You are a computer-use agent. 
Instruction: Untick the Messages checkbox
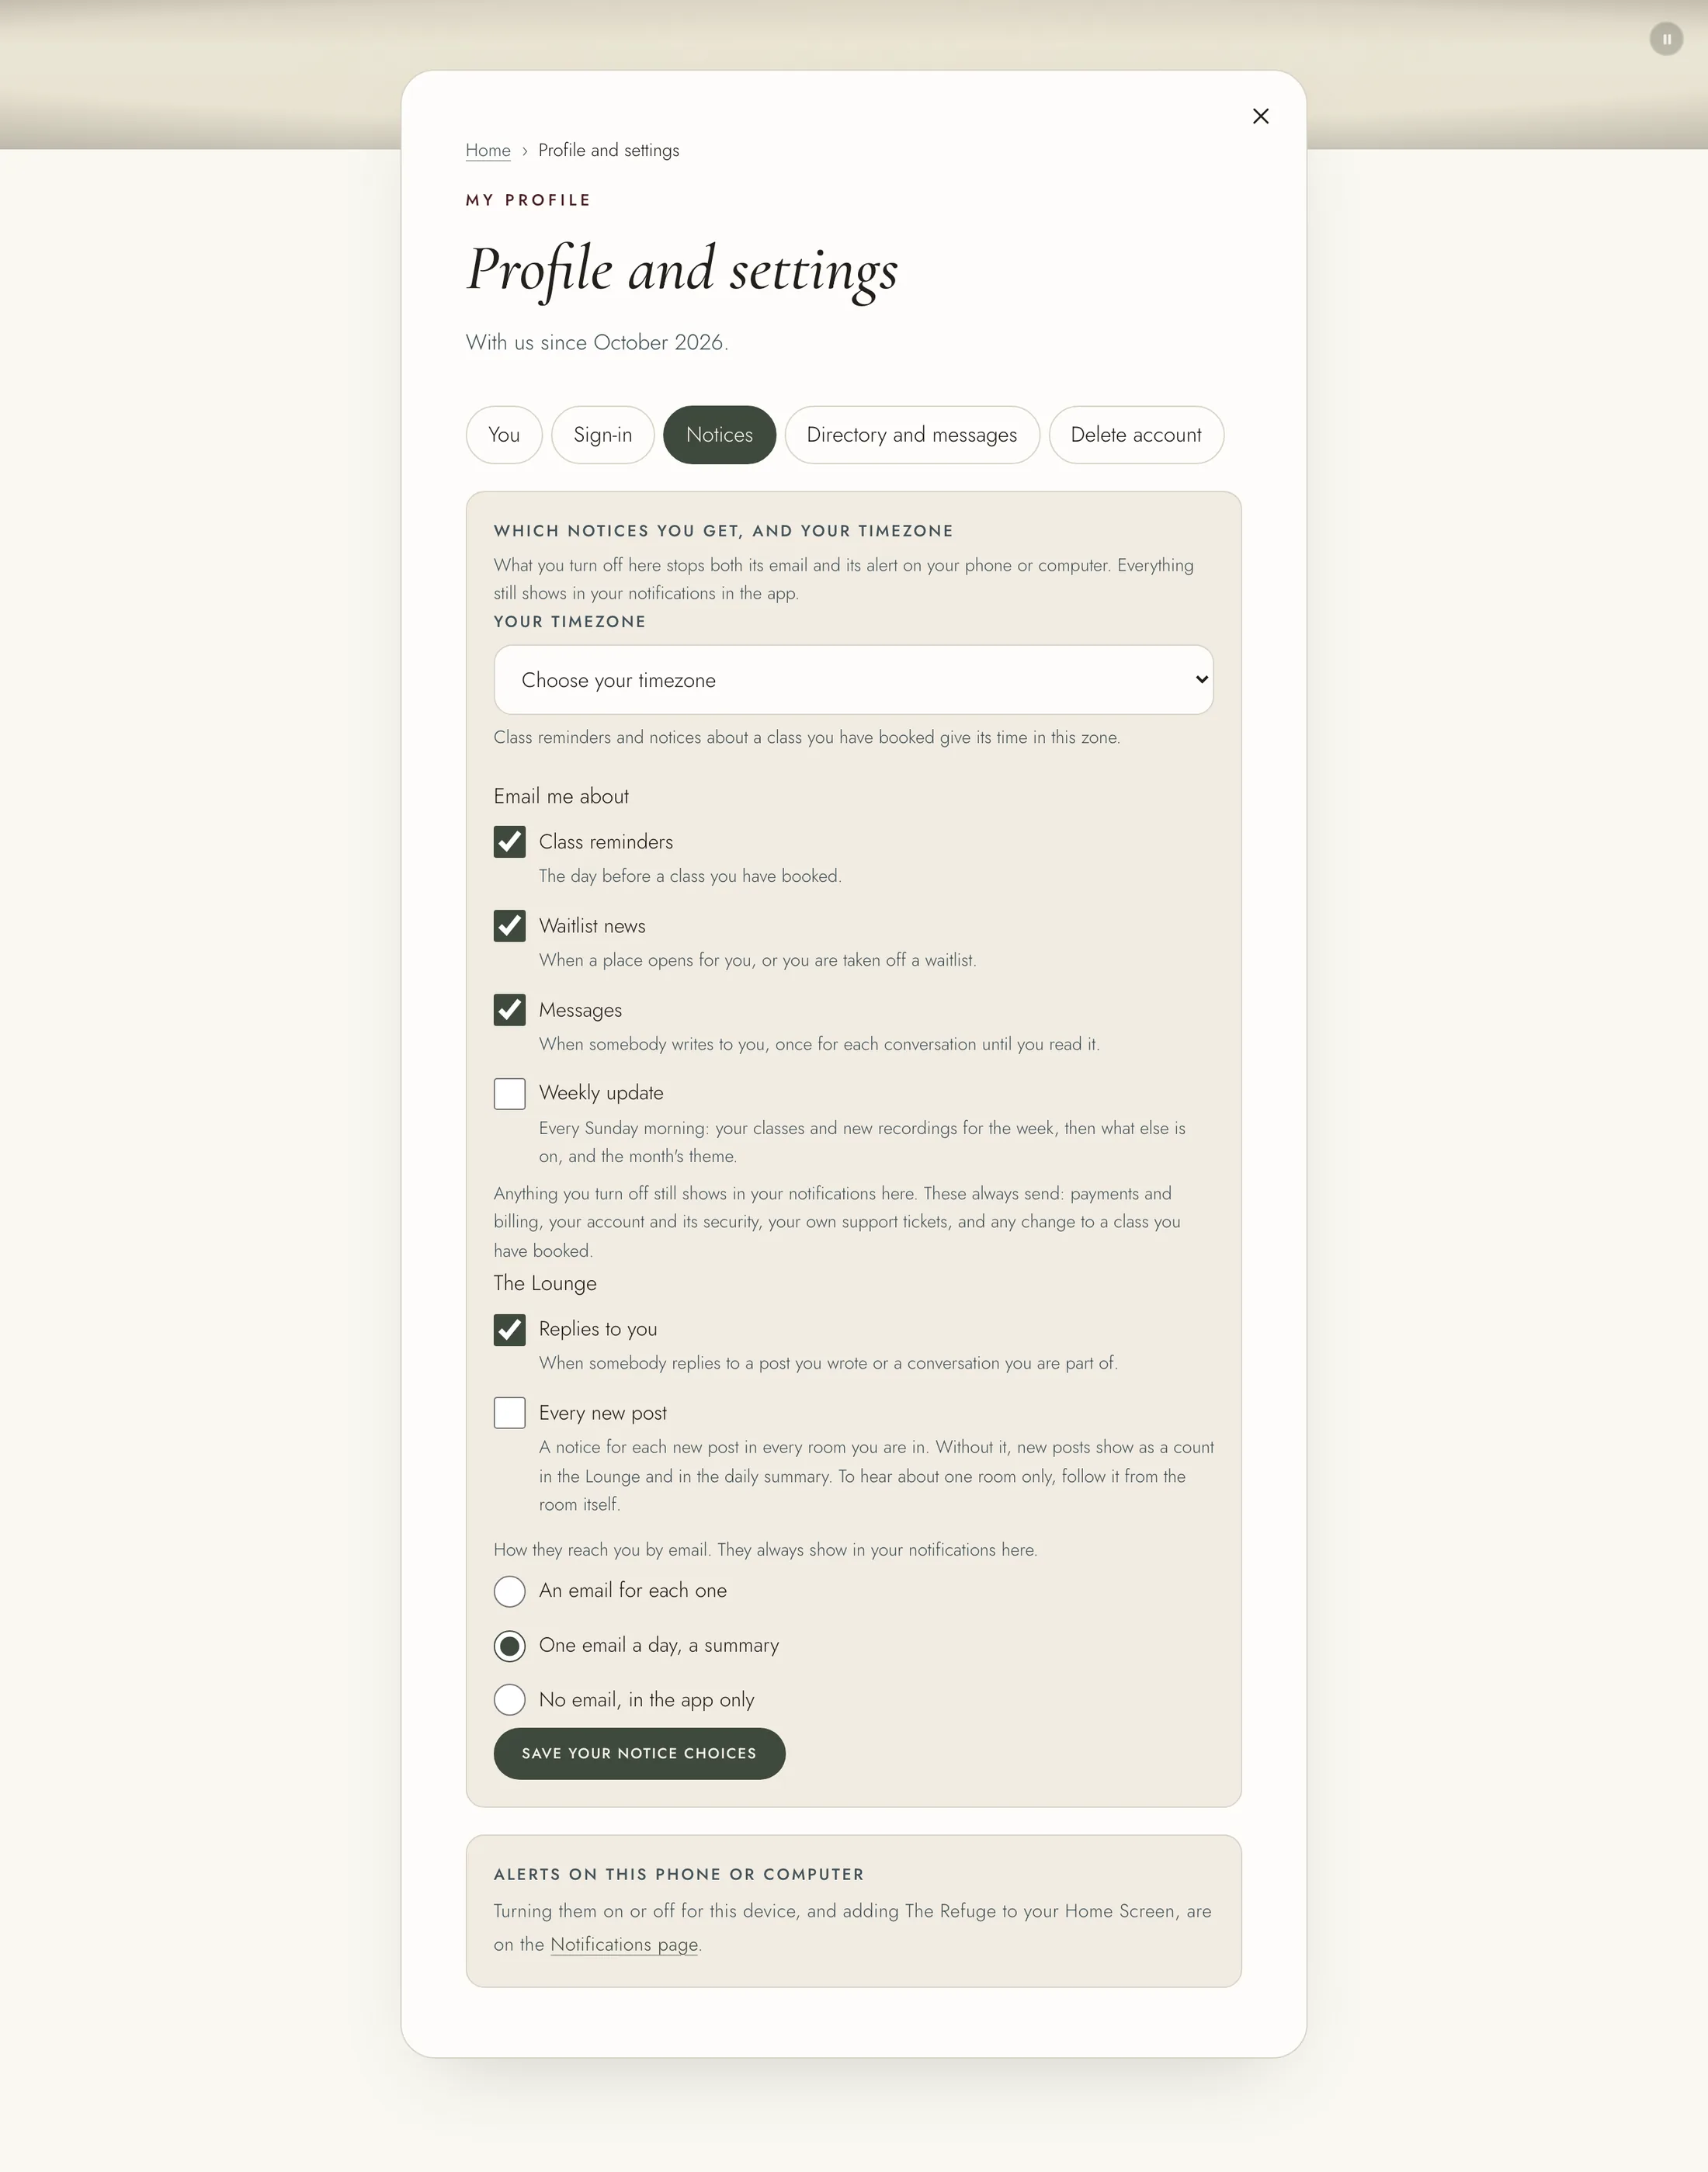click(x=509, y=1010)
